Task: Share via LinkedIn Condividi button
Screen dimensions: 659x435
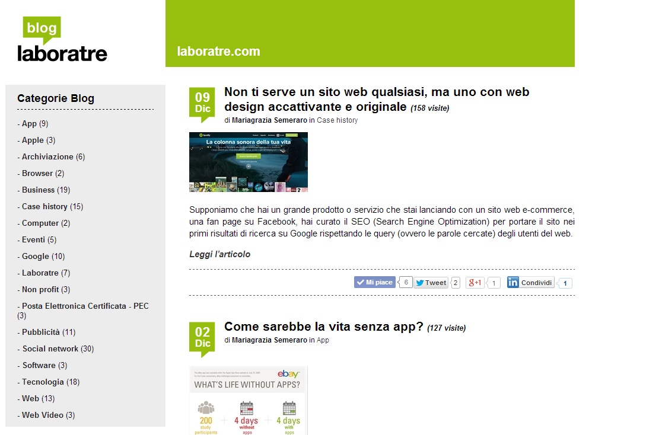Action: pyautogui.click(x=530, y=283)
